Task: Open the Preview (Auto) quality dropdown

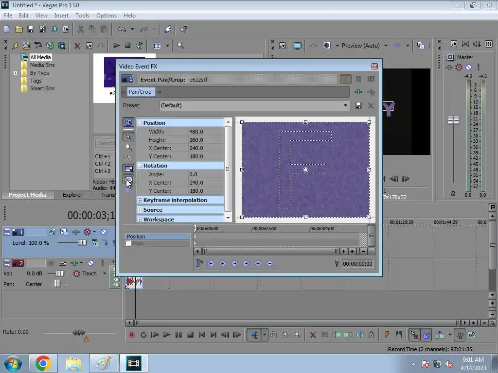Action: click(x=386, y=46)
